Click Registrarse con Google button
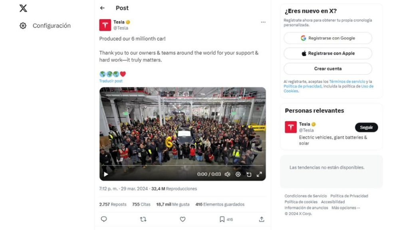The image size is (409, 230). pos(328,38)
